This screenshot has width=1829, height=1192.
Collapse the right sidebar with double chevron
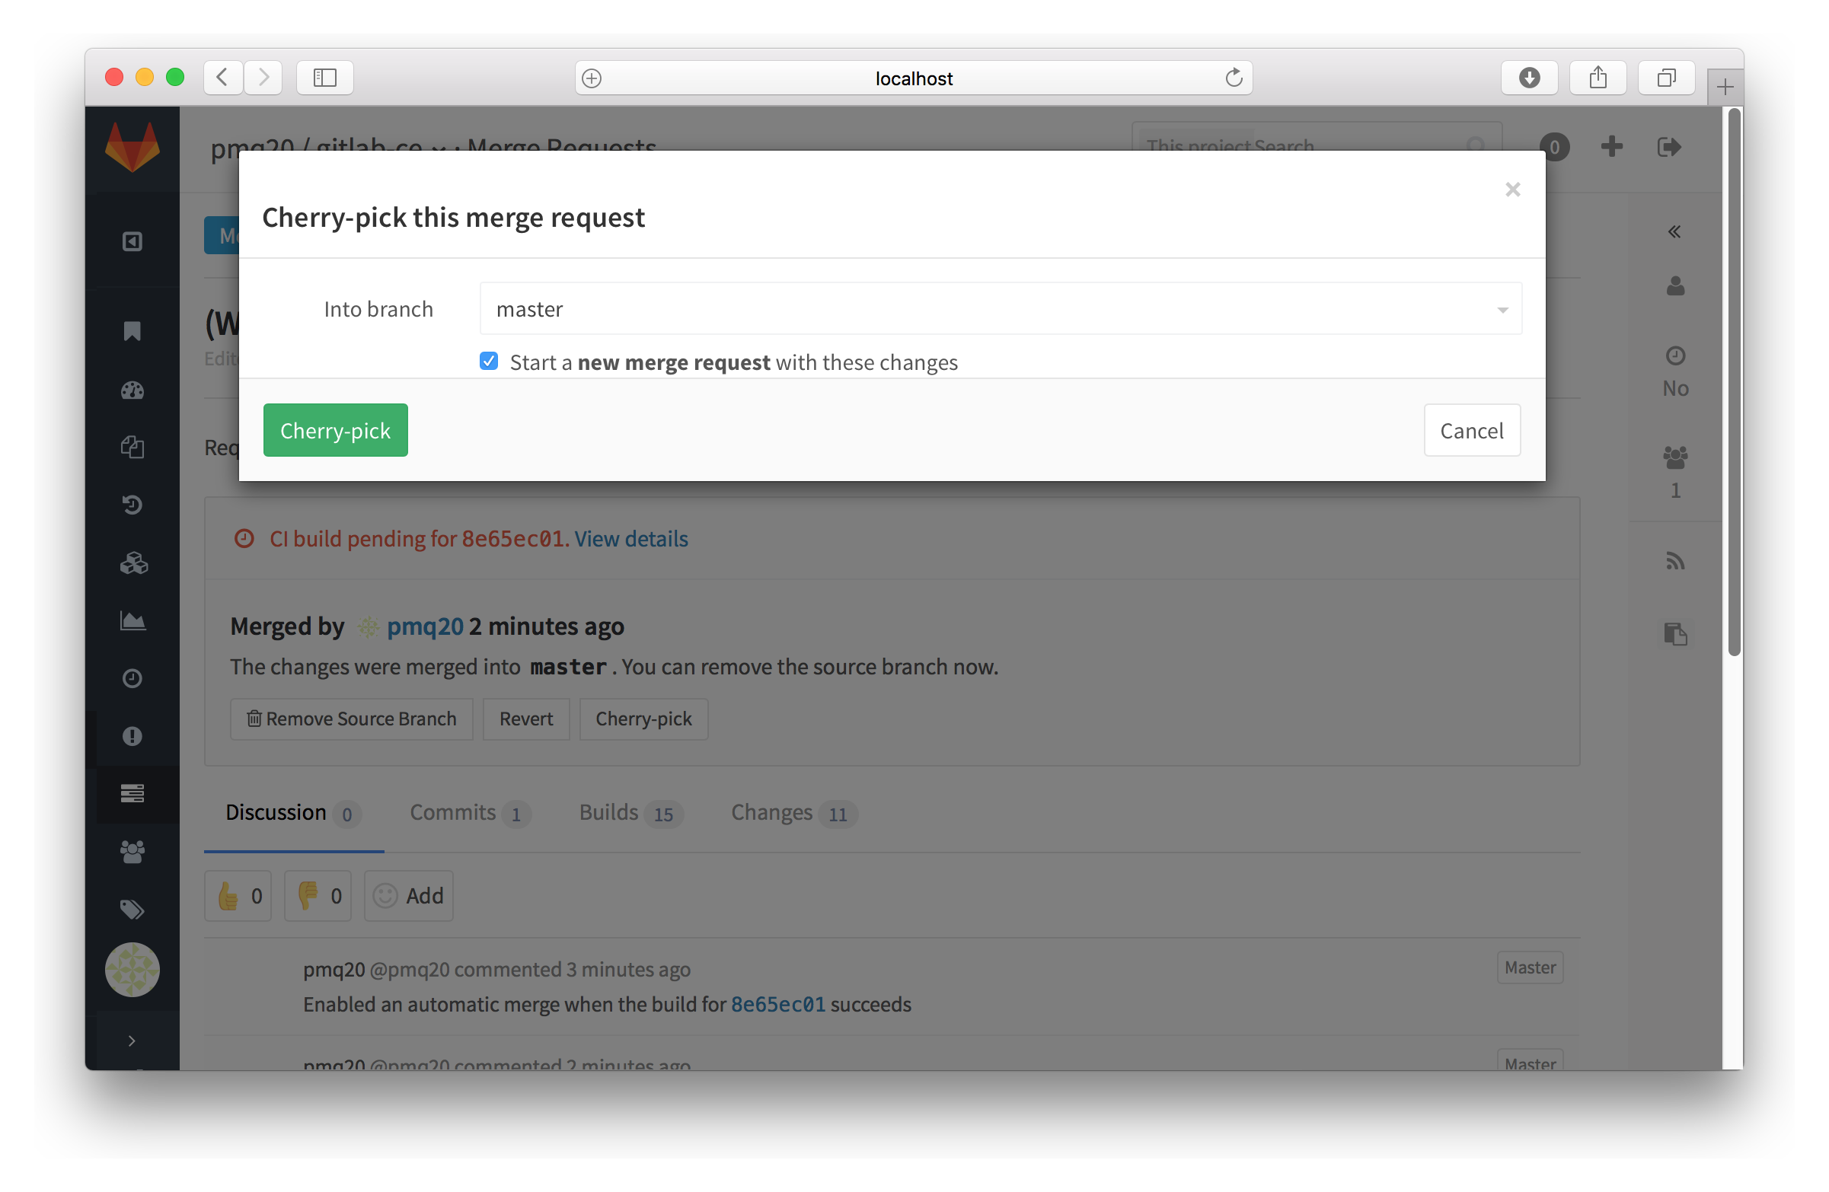(x=1675, y=231)
